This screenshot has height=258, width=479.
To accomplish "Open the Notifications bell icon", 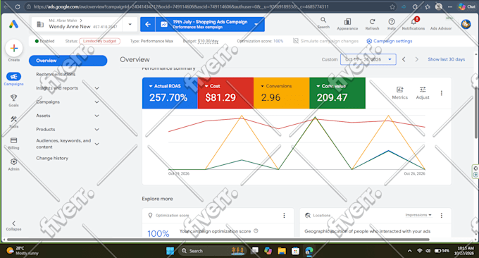I will 413,21.
